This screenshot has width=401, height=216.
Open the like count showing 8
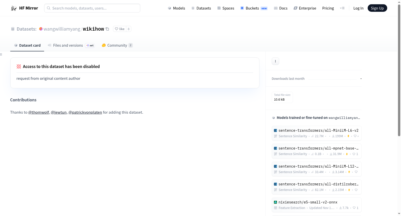point(129,29)
